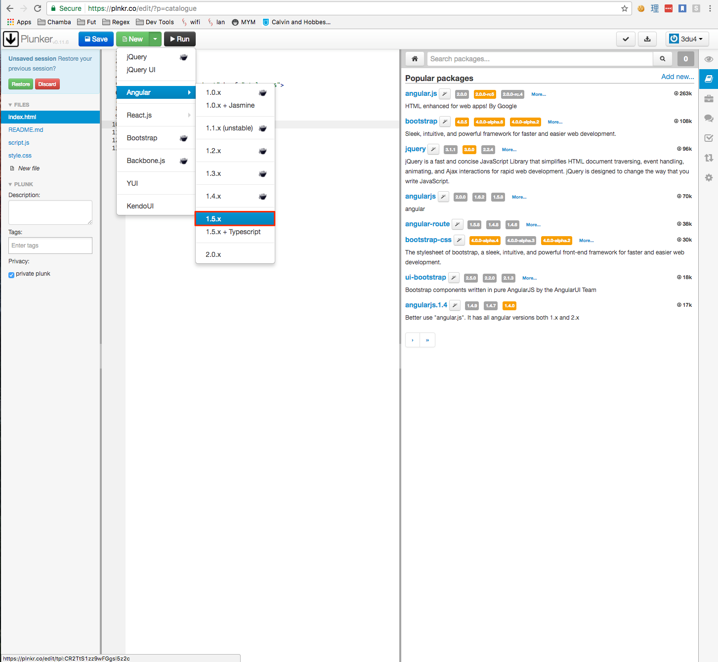718x662 pixels.
Task: Open the settings gear in right sidebar
Action: coord(709,177)
